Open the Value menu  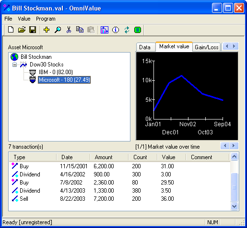click(x=24, y=19)
